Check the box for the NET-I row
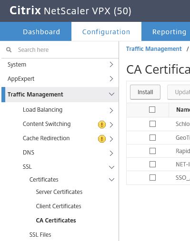This screenshot has width=190, height=241. tap(152, 164)
